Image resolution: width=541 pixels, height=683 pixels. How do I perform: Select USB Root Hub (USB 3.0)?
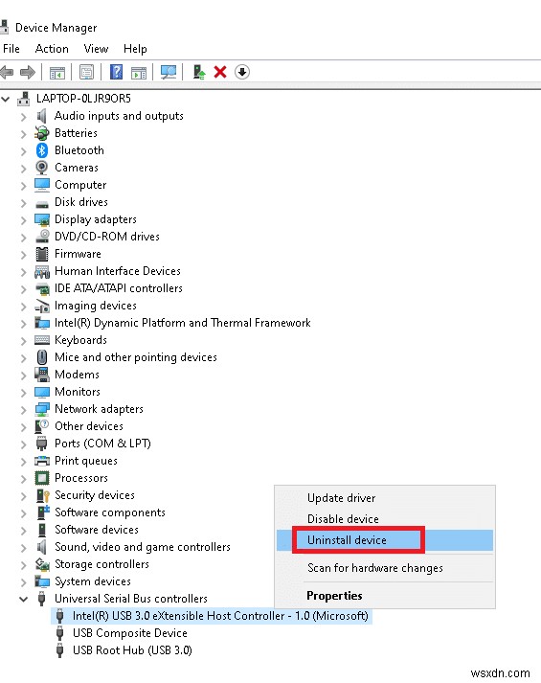132,650
